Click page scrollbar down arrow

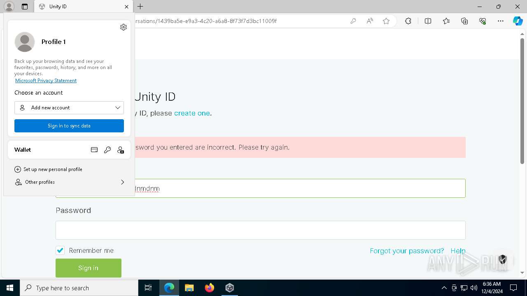tap(522, 272)
